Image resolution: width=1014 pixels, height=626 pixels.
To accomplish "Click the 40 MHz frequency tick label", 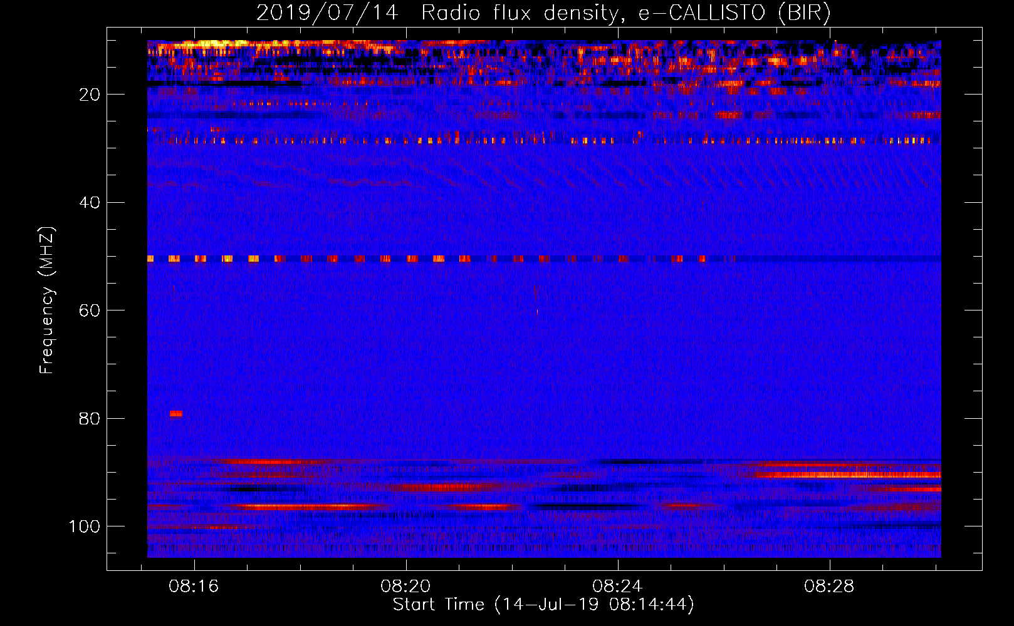I will tap(90, 203).
